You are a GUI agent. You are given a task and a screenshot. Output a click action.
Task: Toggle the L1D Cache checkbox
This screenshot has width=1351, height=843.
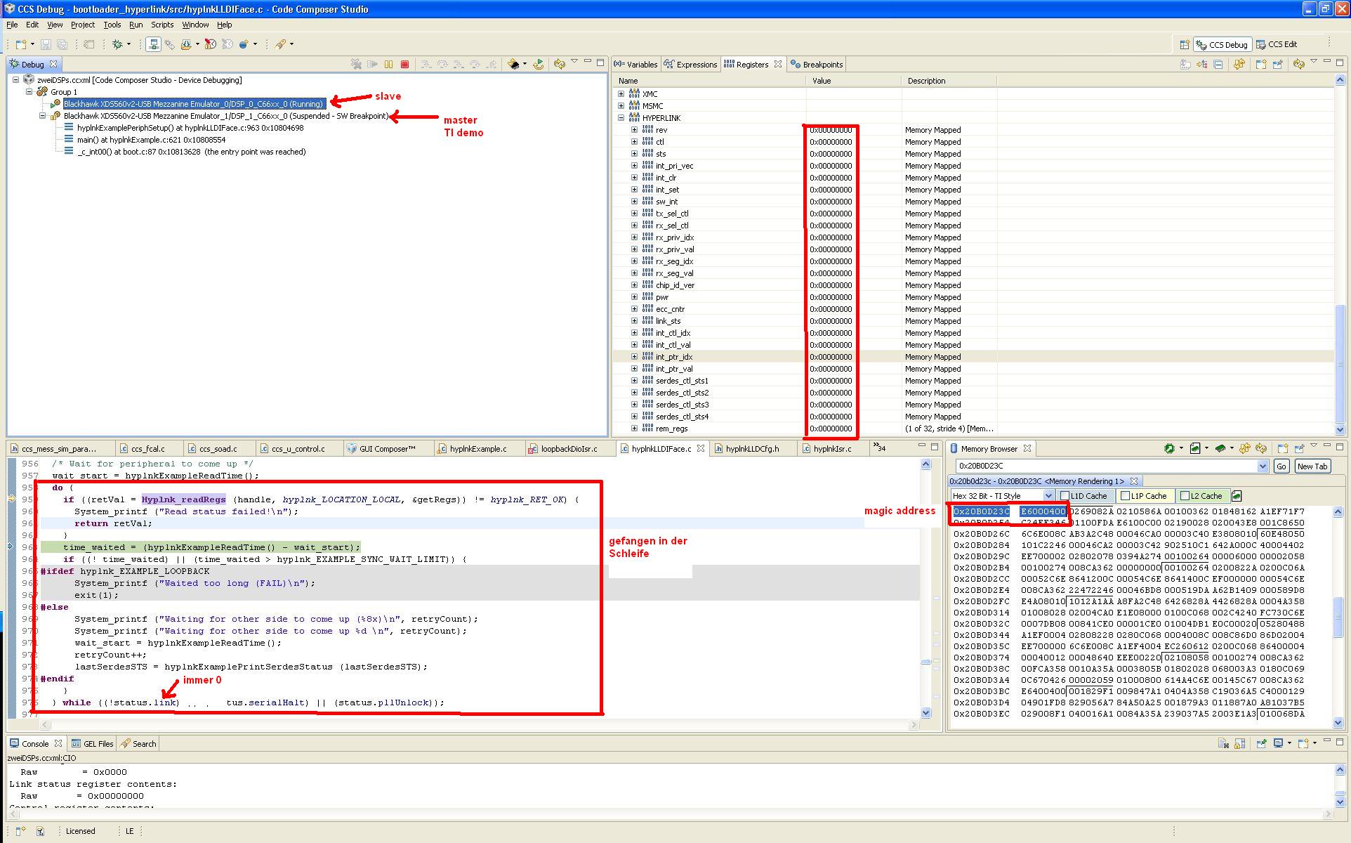point(1065,496)
